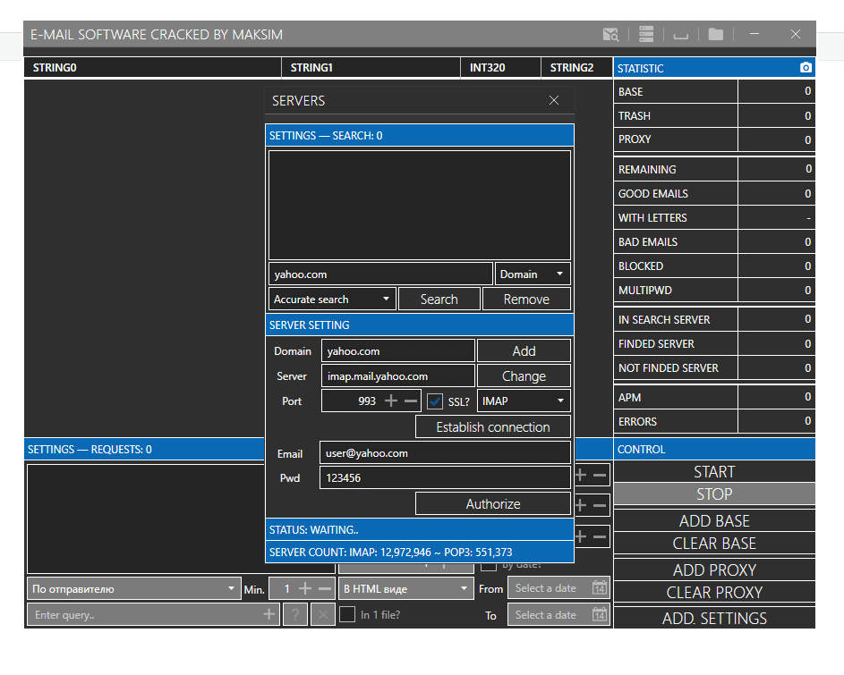The height and width of the screenshot is (675, 844).
Task: Close the Servers dialog with its X
Action: click(x=554, y=101)
